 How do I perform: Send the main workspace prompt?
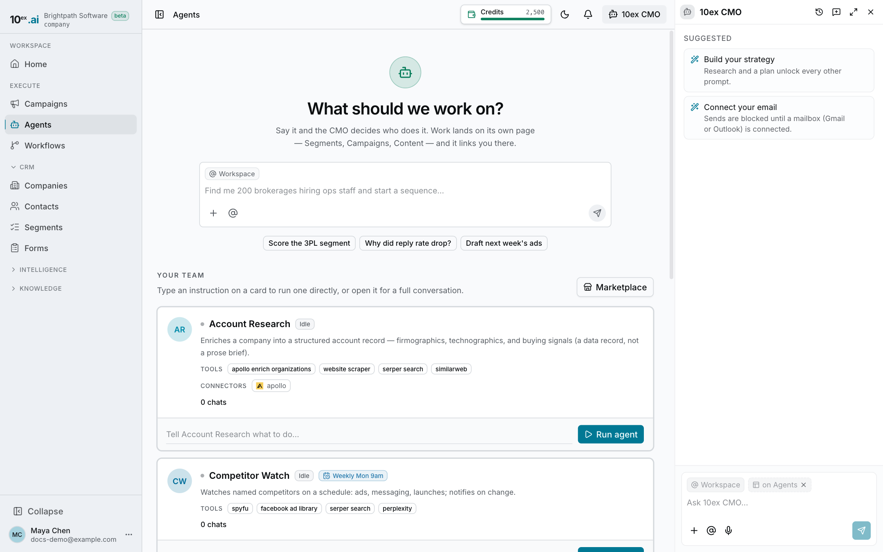[597, 213]
